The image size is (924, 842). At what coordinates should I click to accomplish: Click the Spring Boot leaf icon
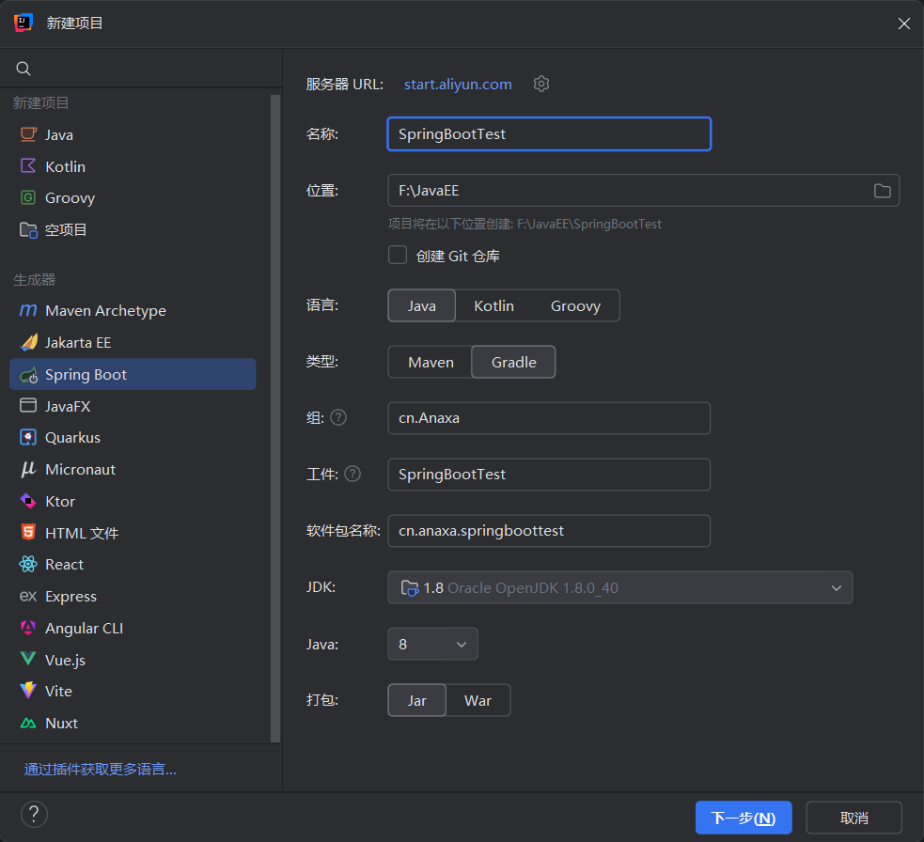point(28,375)
